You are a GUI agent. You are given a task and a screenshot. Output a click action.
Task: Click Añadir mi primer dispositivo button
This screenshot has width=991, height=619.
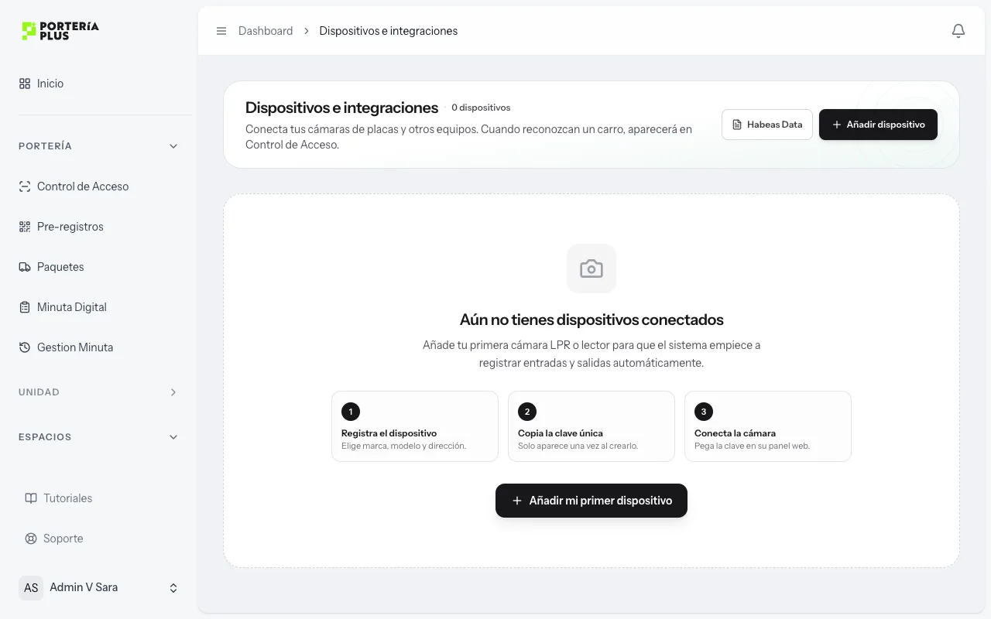[592, 501]
